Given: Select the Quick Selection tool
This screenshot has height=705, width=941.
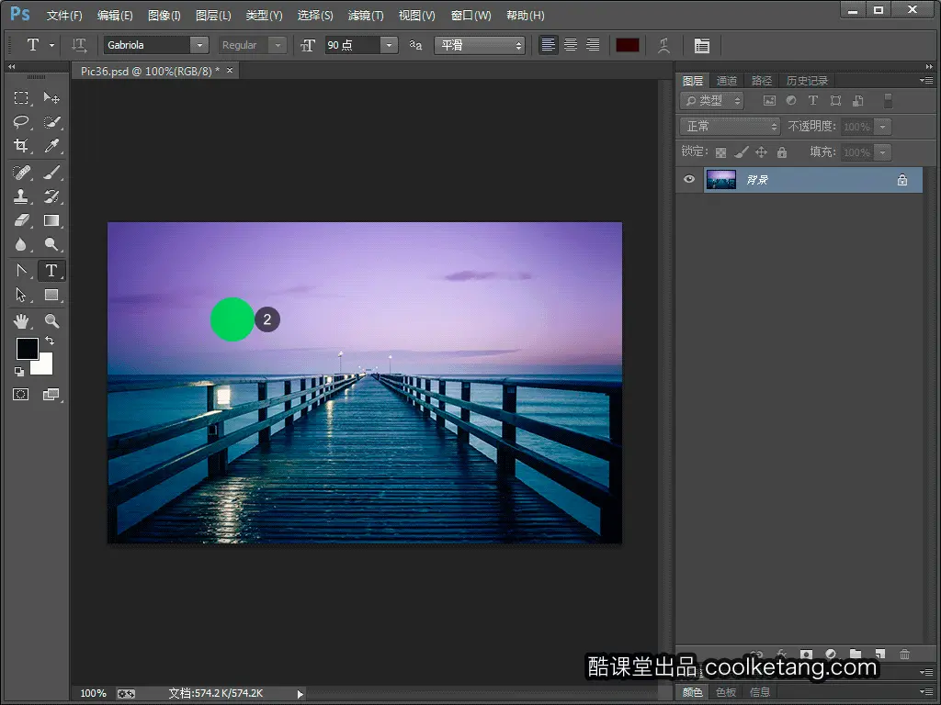Looking at the screenshot, I should tap(51, 122).
